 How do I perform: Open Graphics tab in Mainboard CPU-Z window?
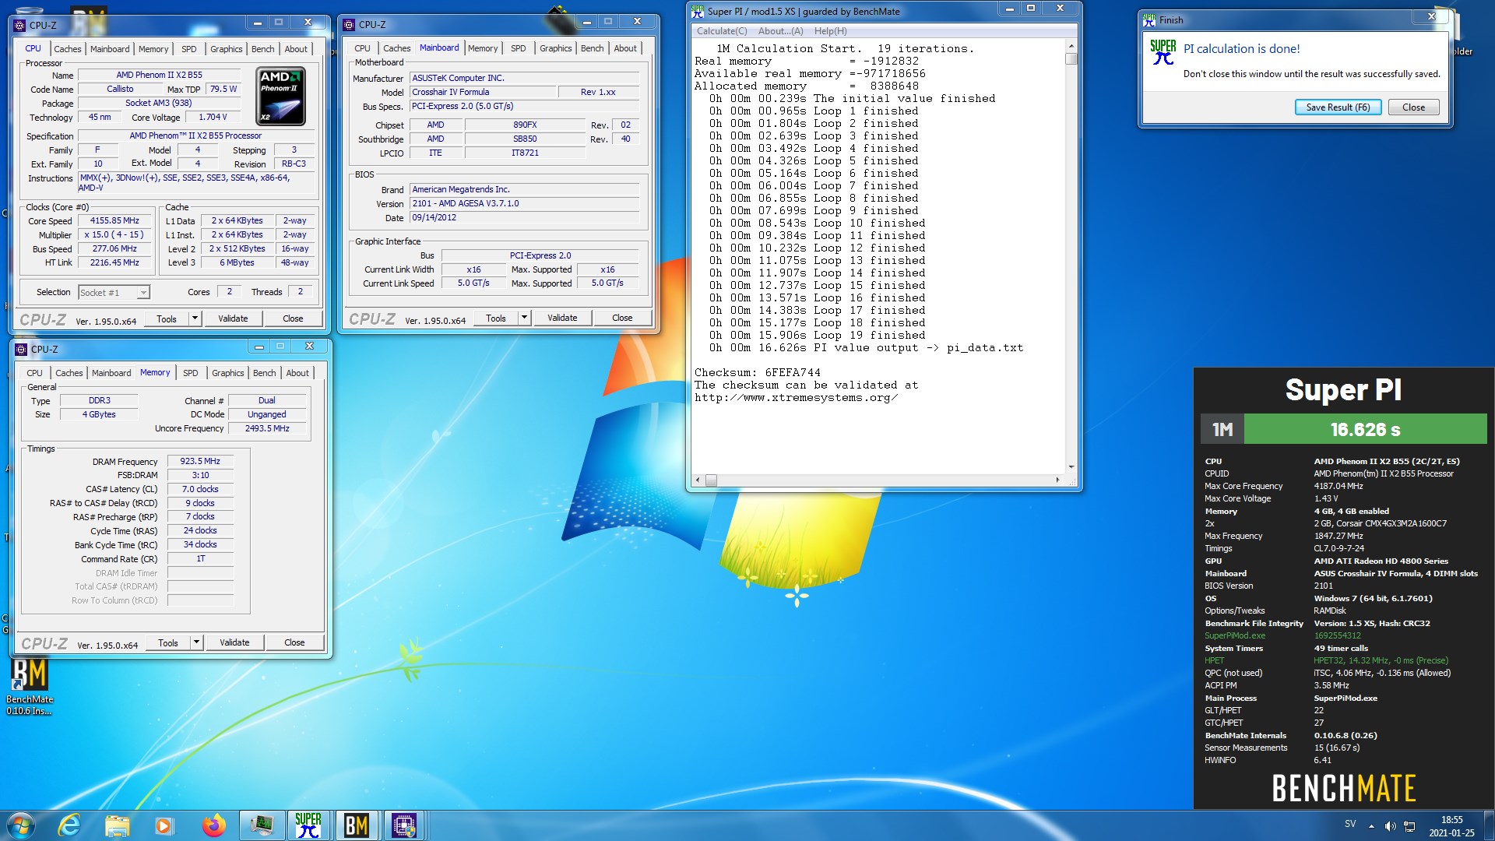point(555,48)
